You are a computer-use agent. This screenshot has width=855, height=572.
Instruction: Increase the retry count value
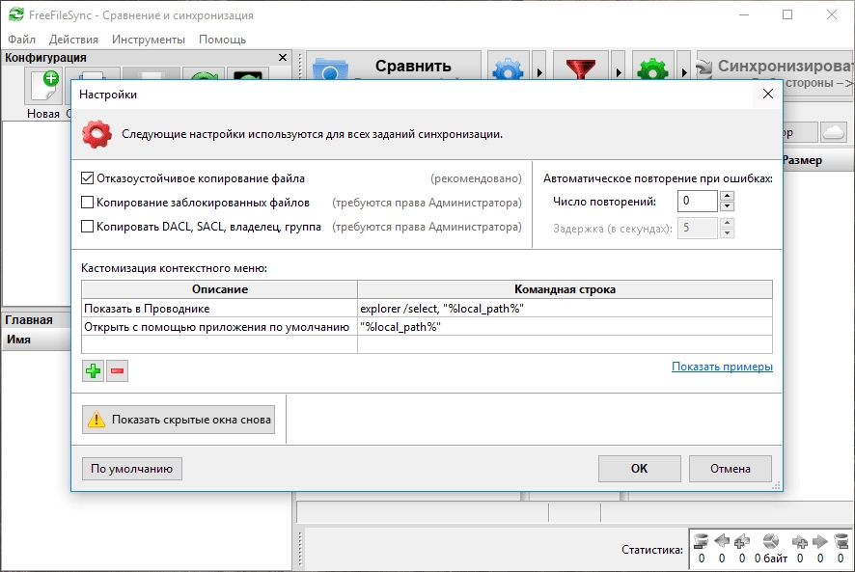point(727,196)
